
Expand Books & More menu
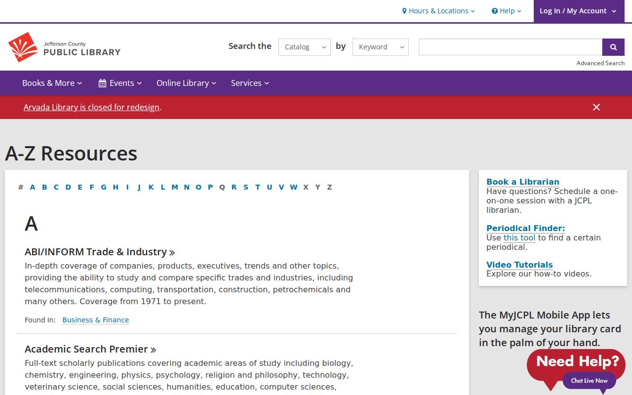click(52, 83)
